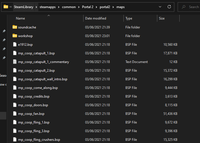Expand chevron after steamapps breadcrumb
Viewport: 200px width, 143px height.
pyautogui.click(x=59, y=7)
